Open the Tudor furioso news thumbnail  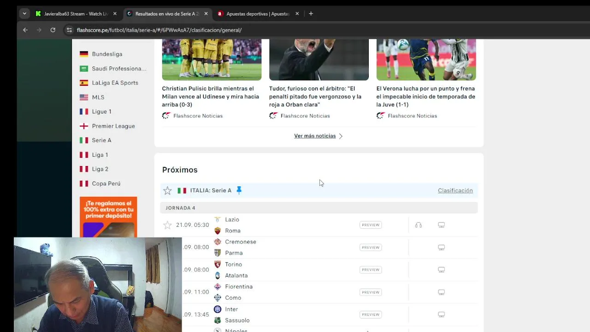[x=319, y=59]
